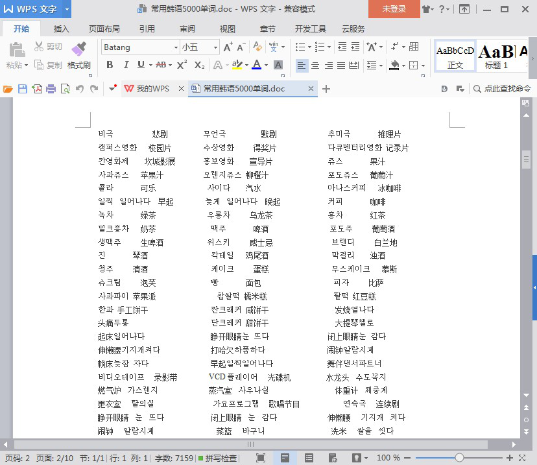Toggle character shading A button
537x465 pixels.
click(x=278, y=65)
